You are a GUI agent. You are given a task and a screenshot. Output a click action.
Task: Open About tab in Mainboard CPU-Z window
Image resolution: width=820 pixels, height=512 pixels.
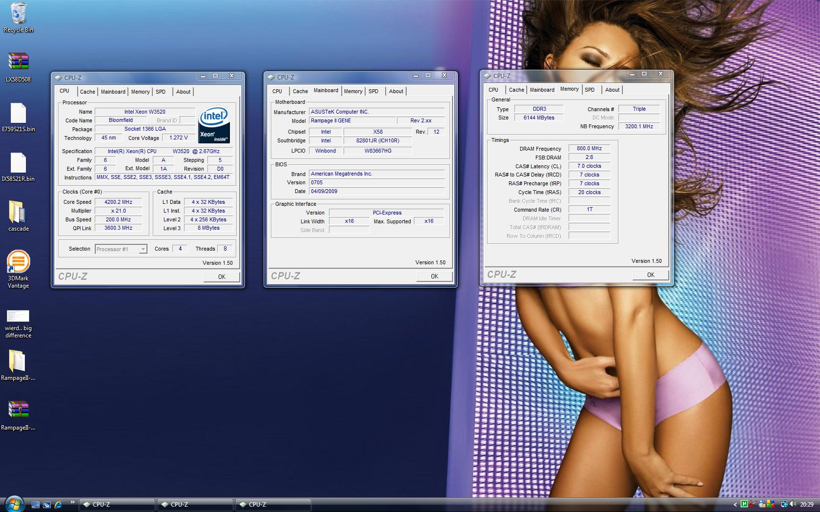[x=396, y=91]
